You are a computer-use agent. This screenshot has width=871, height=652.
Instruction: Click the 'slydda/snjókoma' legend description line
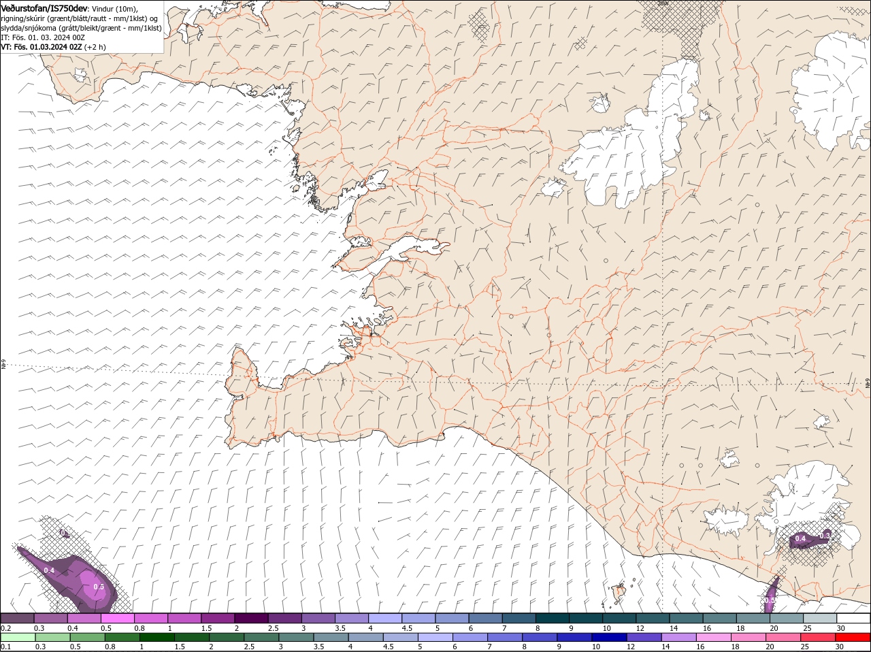click(x=81, y=28)
